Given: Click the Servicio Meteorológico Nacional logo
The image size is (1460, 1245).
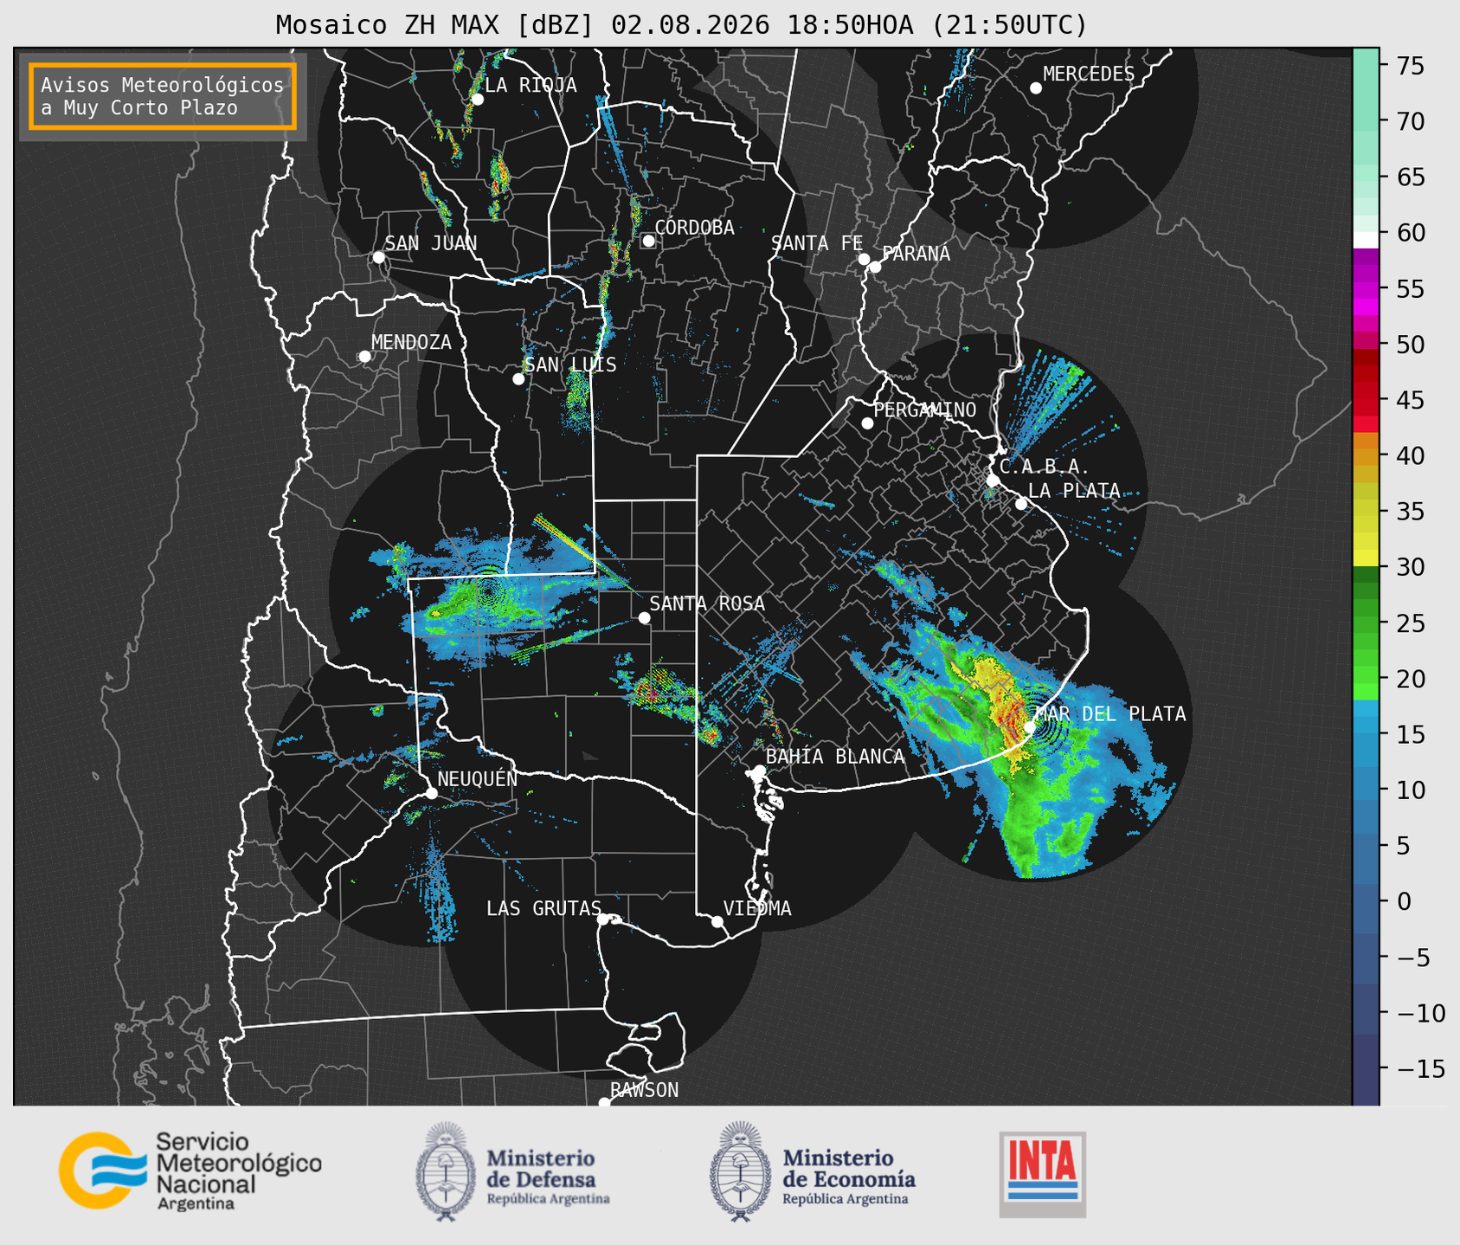Looking at the screenshot, I should 190,1171.
